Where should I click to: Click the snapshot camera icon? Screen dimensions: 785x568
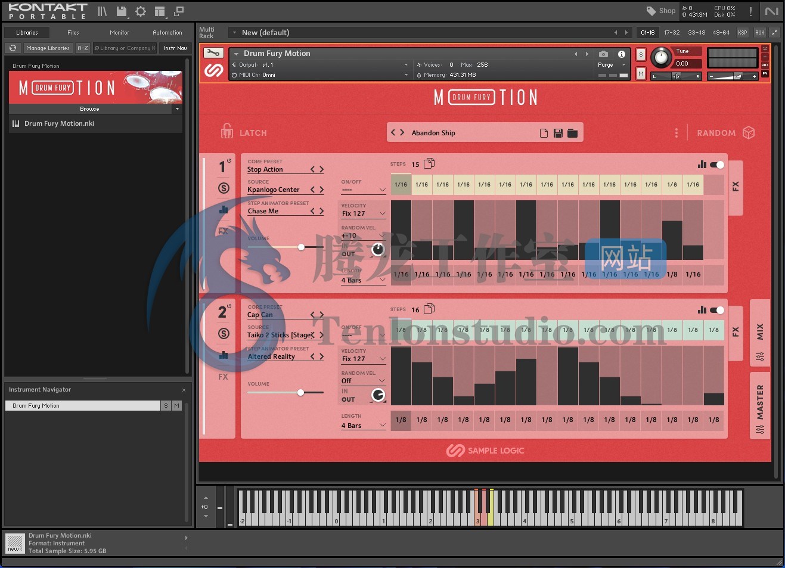603,54
